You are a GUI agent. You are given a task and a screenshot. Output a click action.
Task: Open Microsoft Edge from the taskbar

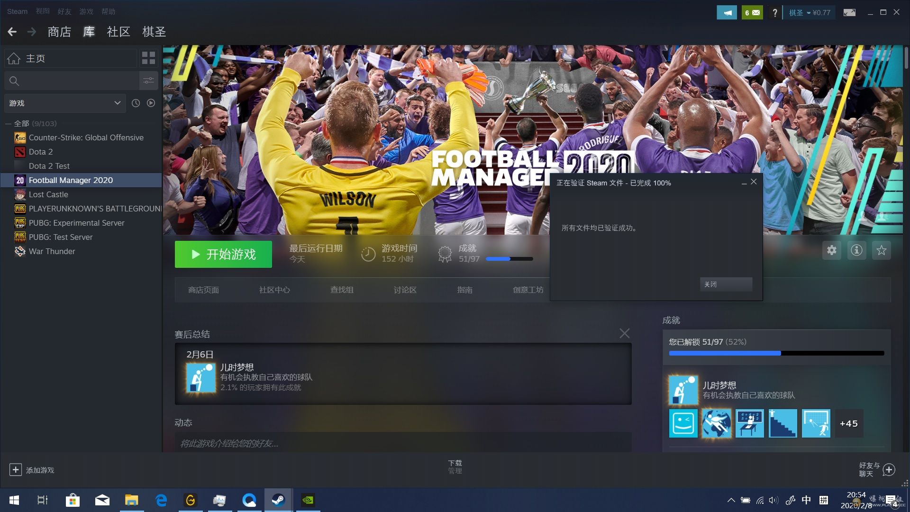(161, 500)
